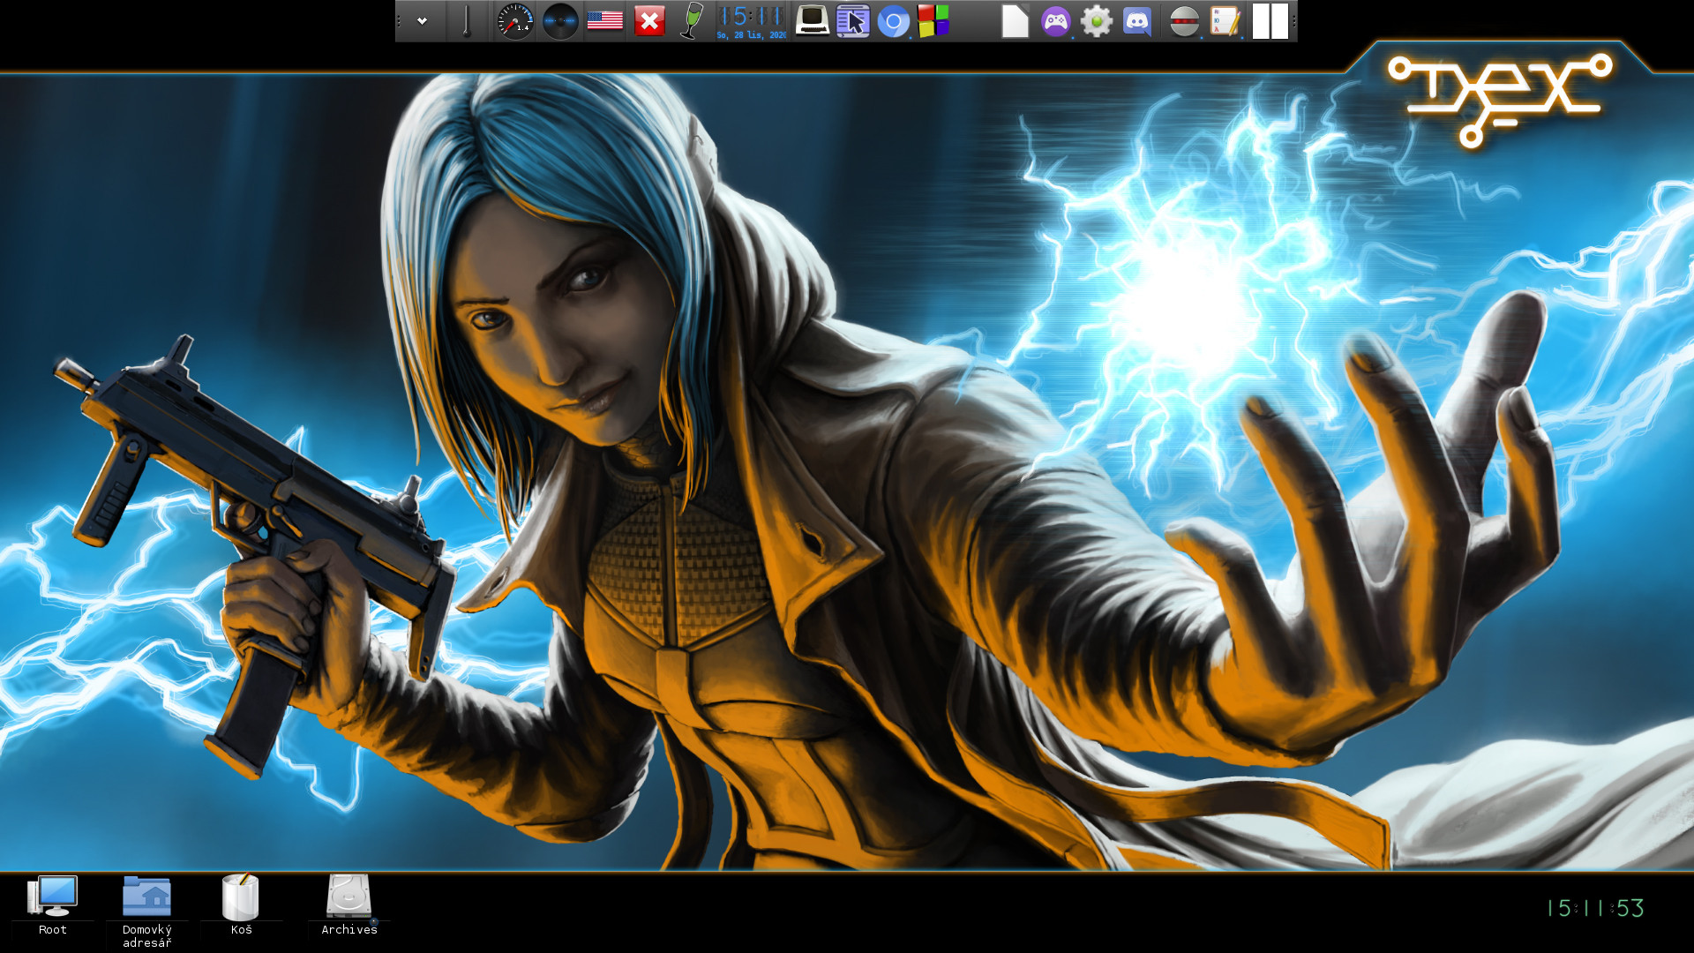Open the colorful four-squares launcher
The image size is (1694, 953).
[933, 21]
